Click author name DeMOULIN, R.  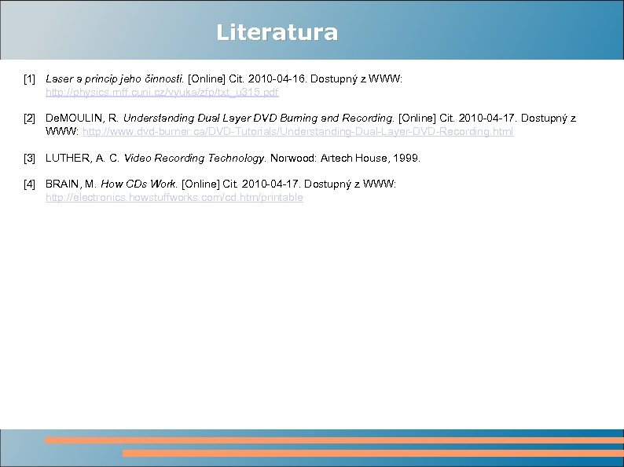click(82, 118)
